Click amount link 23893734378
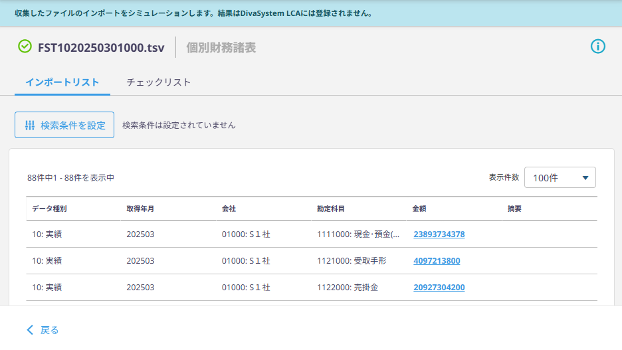 (439, 234)
